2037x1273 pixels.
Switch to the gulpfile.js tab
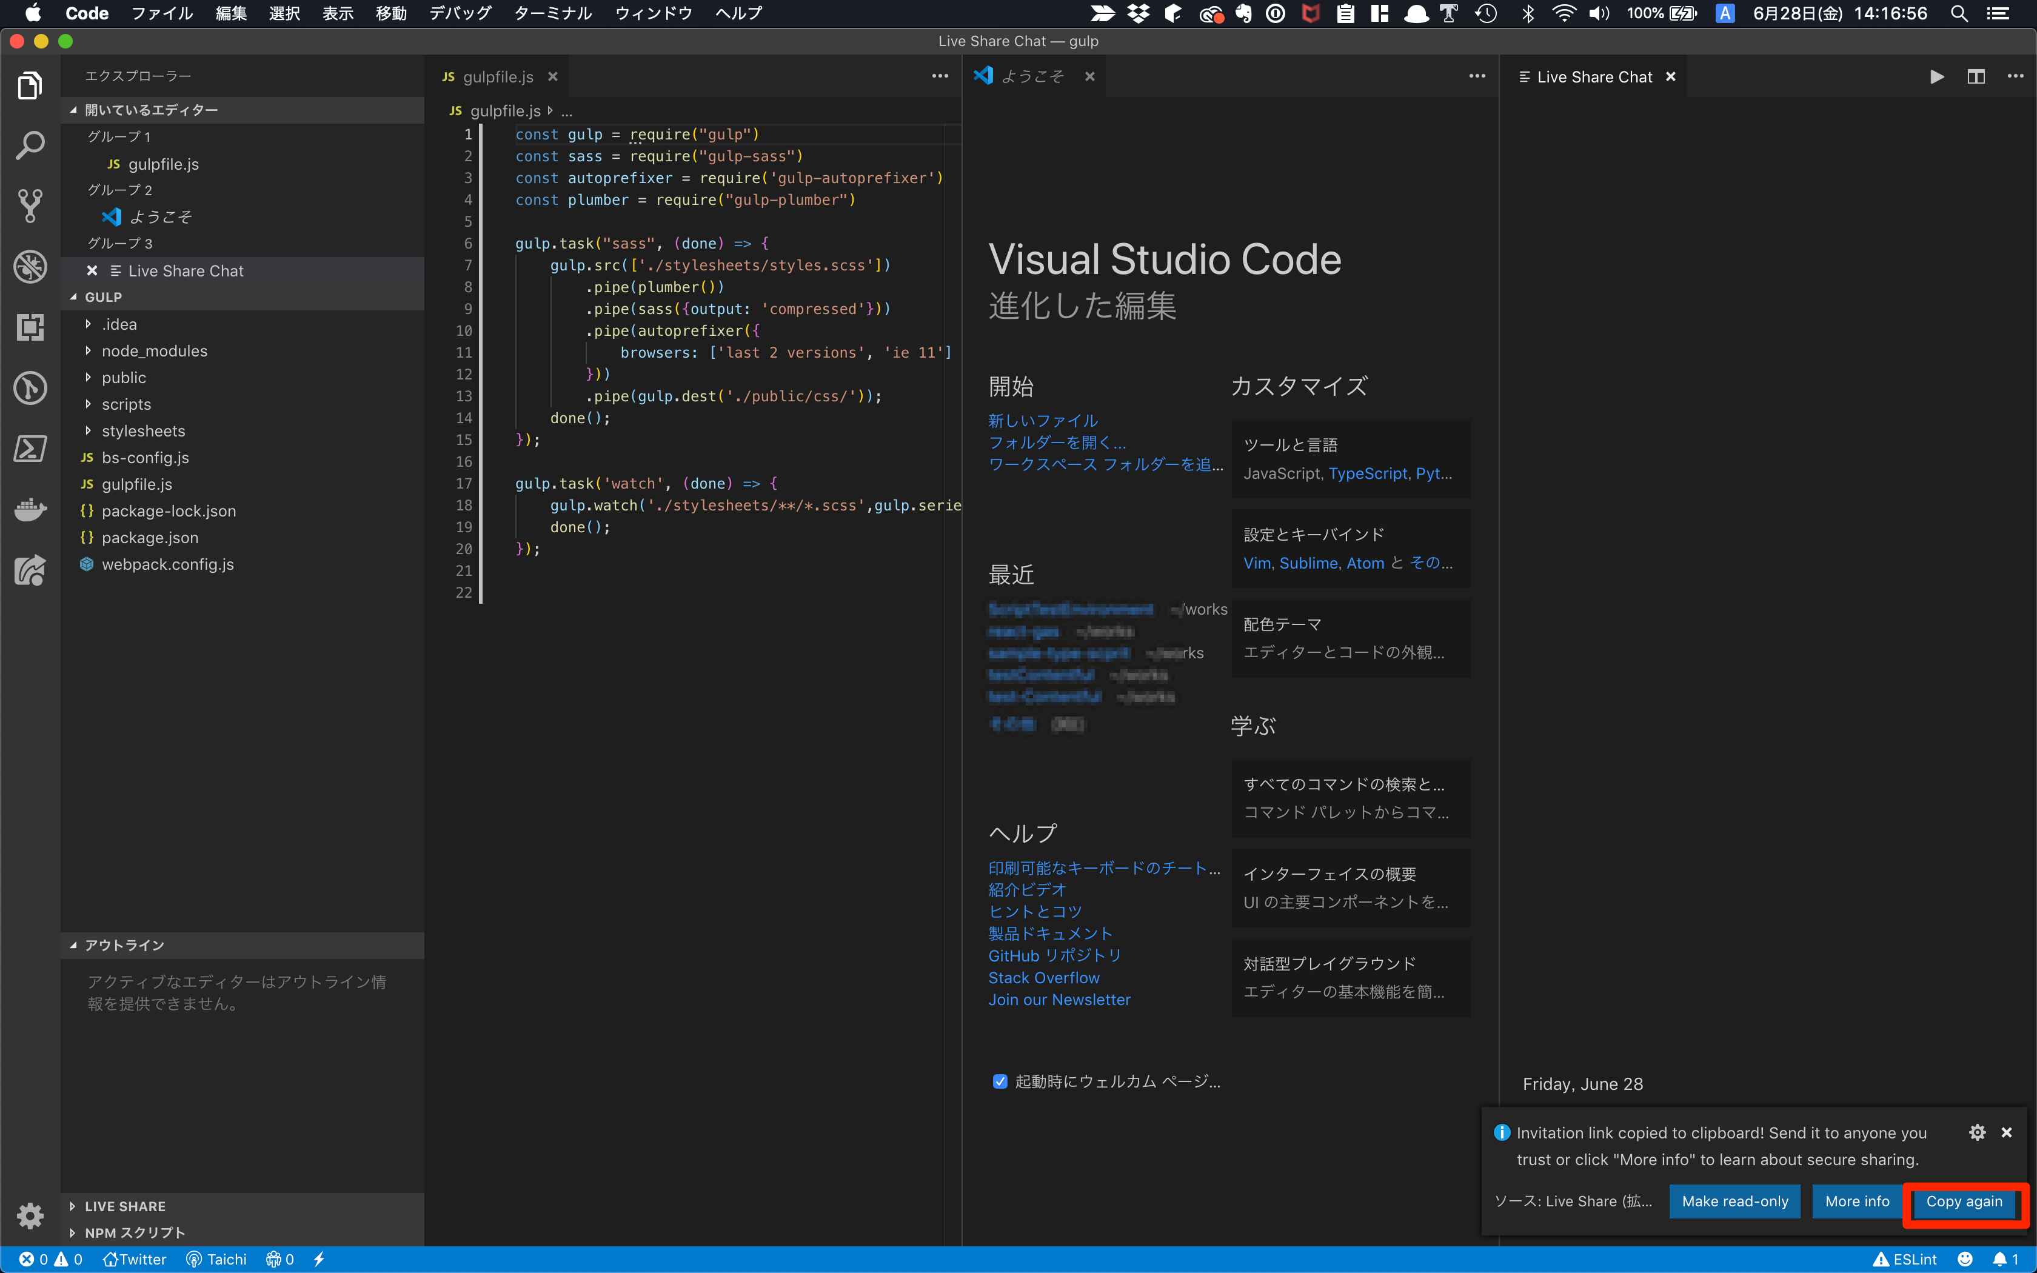point(498,76)
